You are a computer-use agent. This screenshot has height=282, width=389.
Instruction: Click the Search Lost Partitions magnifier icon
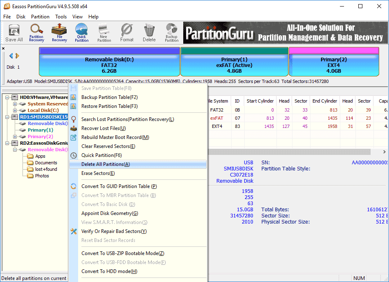74,119
